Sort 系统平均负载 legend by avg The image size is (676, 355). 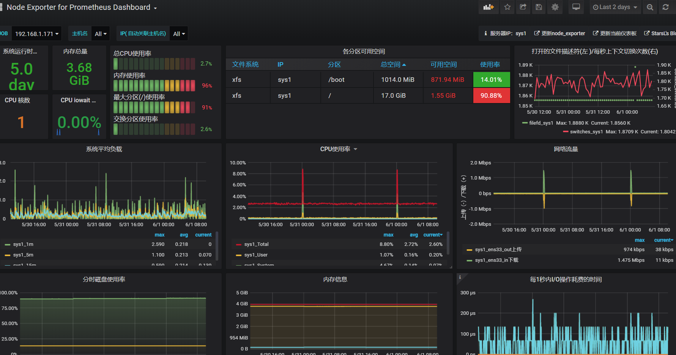184,235
